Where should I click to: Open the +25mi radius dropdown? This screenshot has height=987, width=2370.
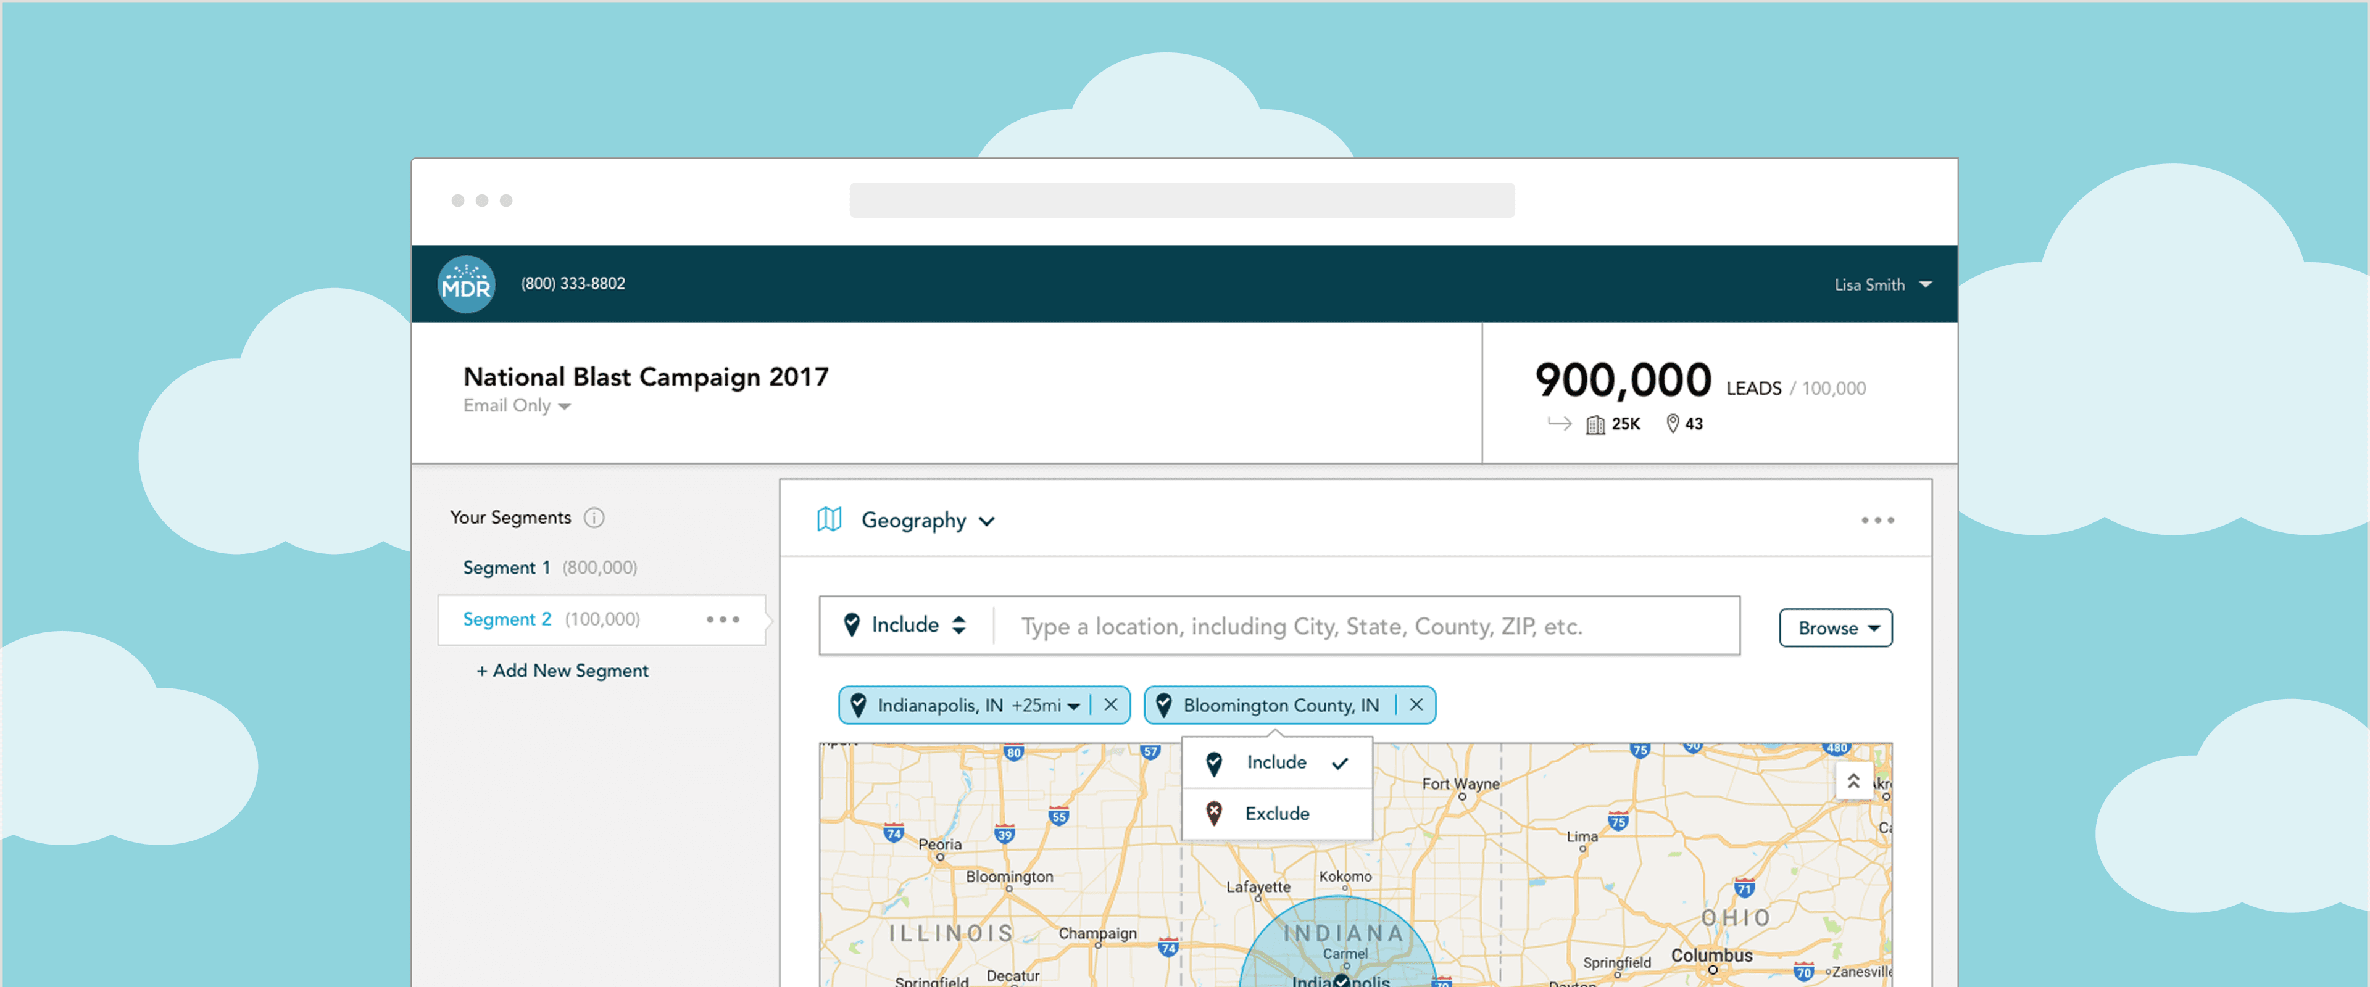click(x=1045, y=706)
